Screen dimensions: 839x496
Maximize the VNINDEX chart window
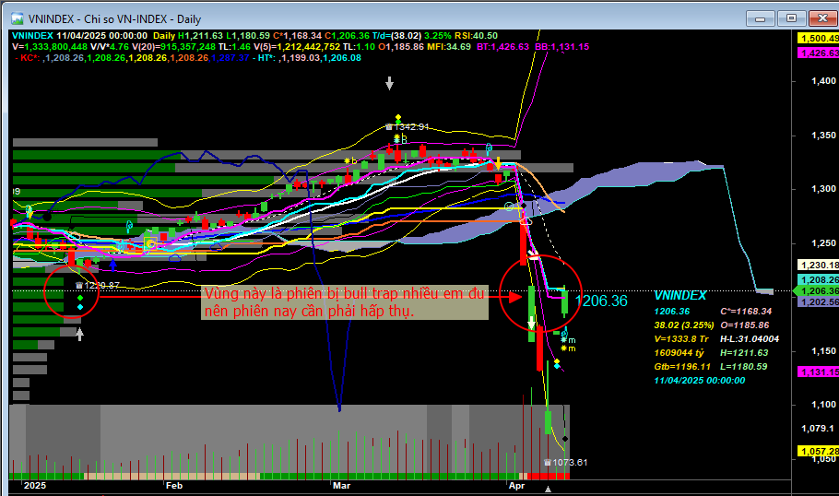point(791,18)
